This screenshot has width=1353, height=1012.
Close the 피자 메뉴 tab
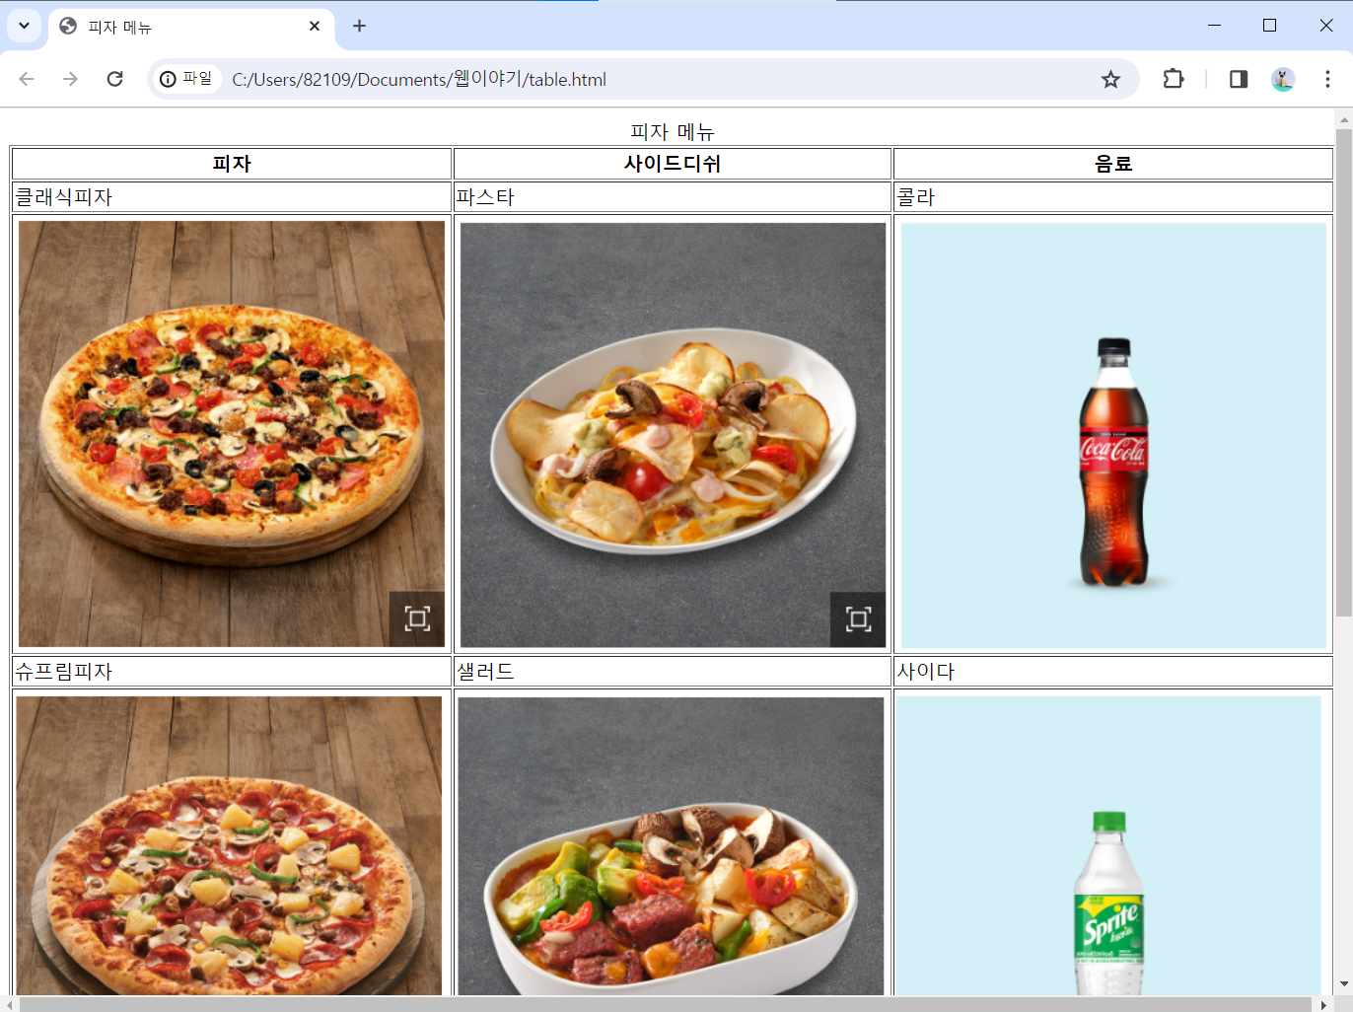tap(315, 26)
